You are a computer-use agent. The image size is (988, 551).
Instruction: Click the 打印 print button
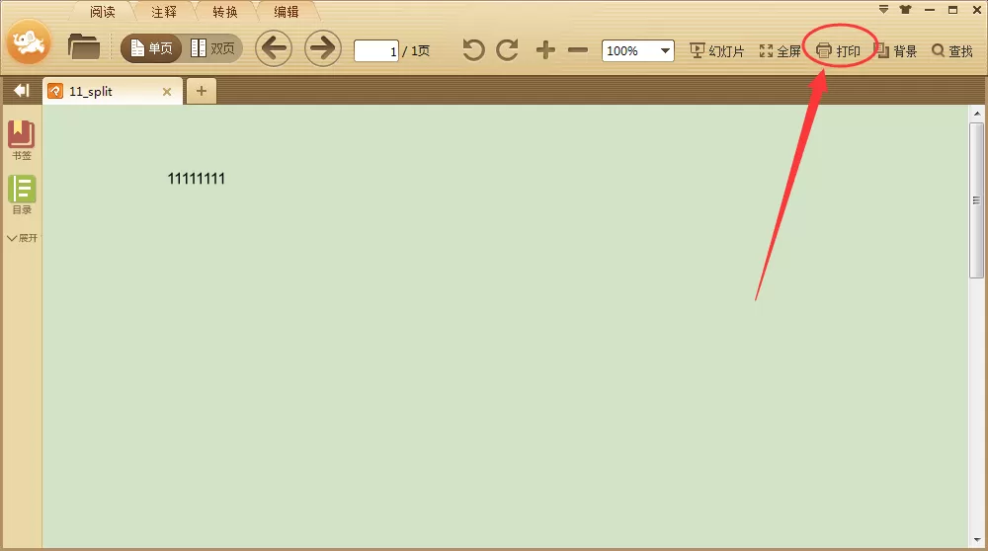coord(838,51)
